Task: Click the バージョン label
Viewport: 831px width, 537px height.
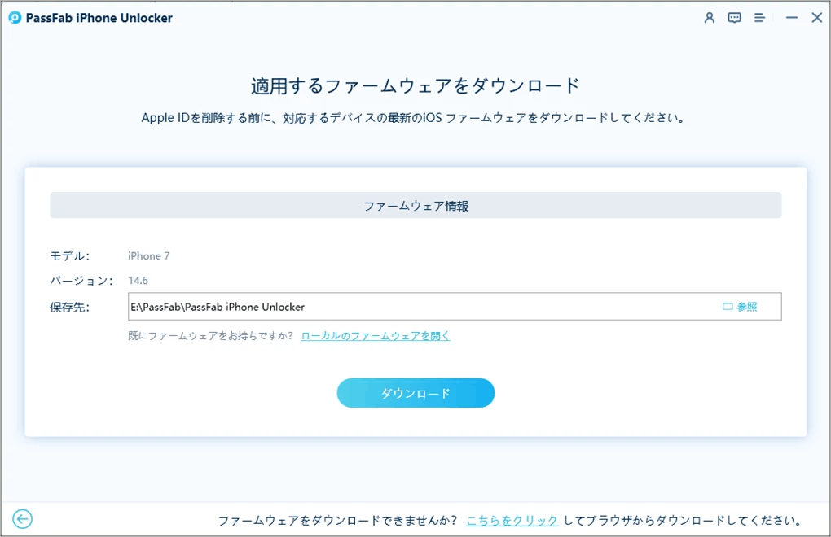Action: 81,281
